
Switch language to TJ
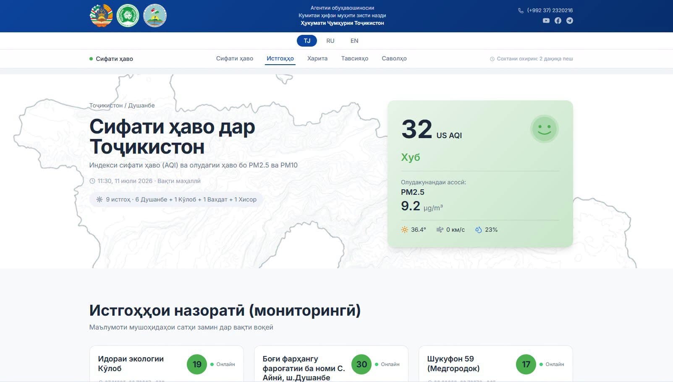coord(307,41)
